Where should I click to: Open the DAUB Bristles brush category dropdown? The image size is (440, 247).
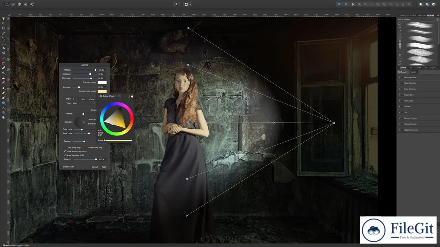point(417,20)
